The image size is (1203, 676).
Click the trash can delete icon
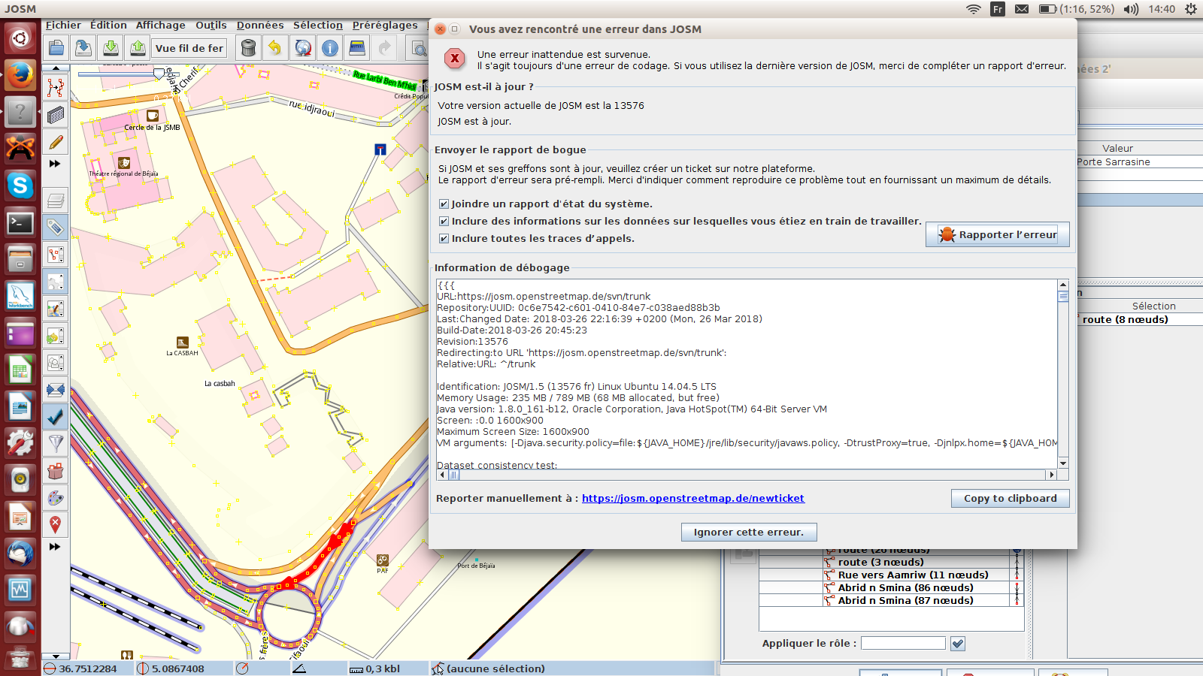tap(248, 48)
